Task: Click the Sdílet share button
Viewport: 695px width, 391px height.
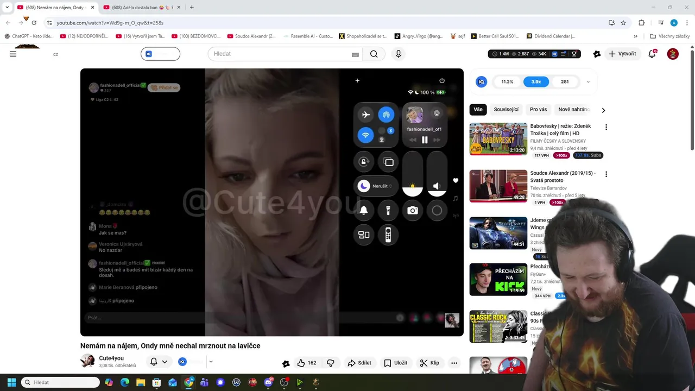Action: 359,363
